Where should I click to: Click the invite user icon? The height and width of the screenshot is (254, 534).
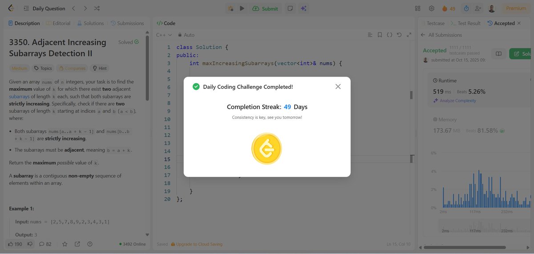pyautogui.click(x=478, y=8)
